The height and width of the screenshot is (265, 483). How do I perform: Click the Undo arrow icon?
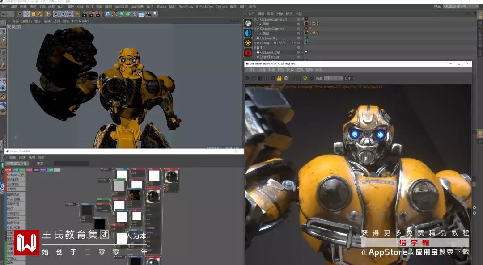point(5,14)
